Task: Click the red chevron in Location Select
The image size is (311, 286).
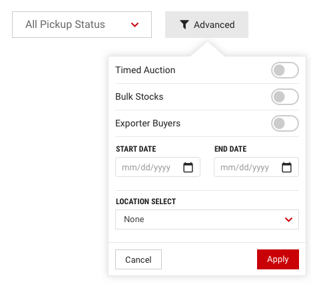Action: click(x=288, y=219)
